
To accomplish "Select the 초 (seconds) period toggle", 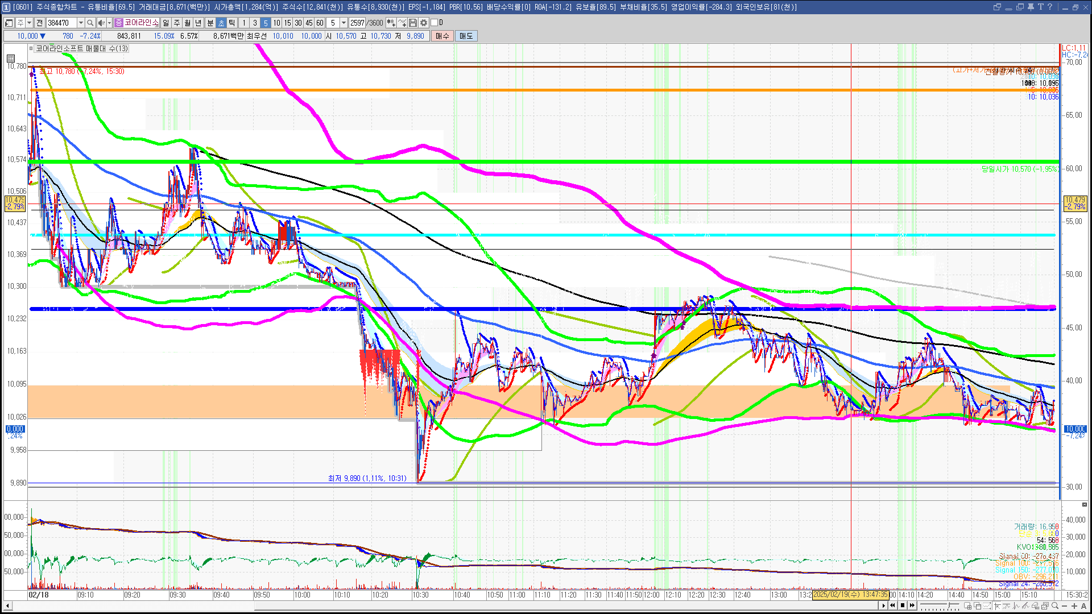I will pyautogui.click(x=221, y=23).
